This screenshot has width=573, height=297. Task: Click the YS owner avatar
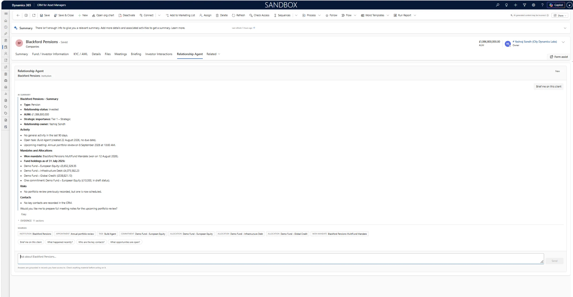[508, 44]
